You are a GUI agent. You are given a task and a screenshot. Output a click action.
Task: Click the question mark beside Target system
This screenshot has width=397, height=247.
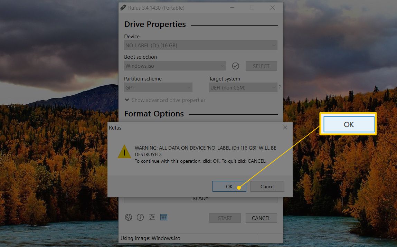point(280,88)
